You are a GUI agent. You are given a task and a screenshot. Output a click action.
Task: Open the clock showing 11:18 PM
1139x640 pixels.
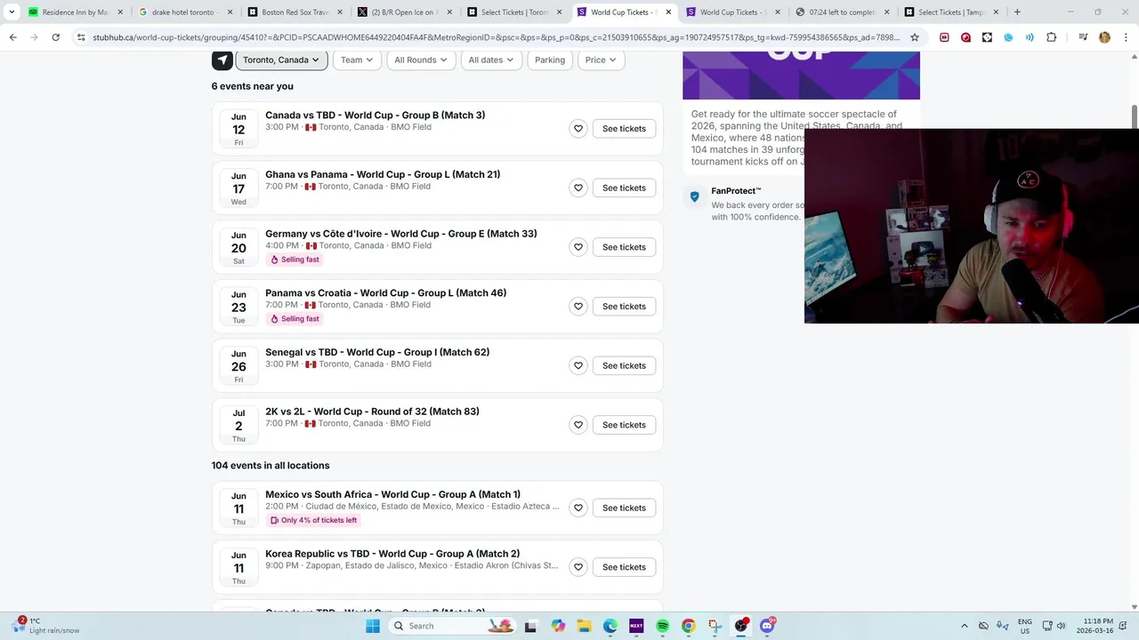click(x=1097, y=626)
